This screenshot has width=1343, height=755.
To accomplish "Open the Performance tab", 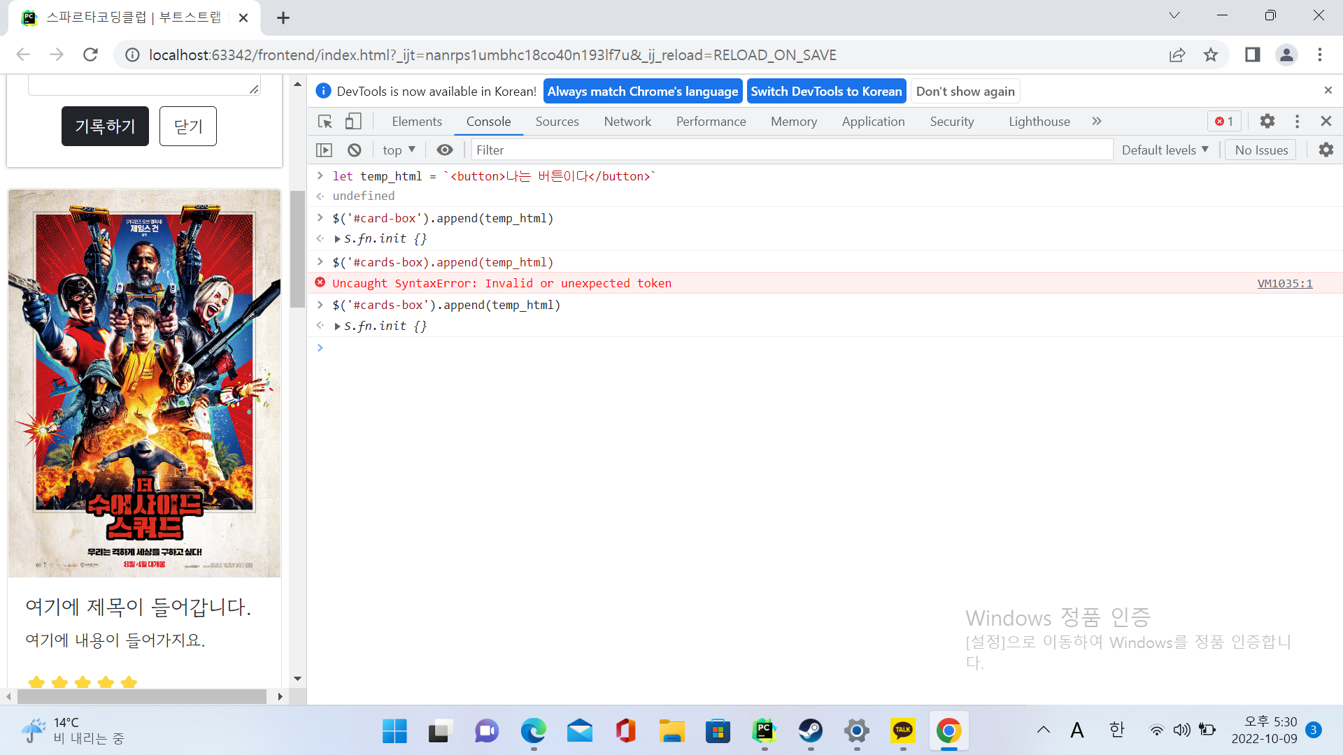I will (x=711, y=122).
